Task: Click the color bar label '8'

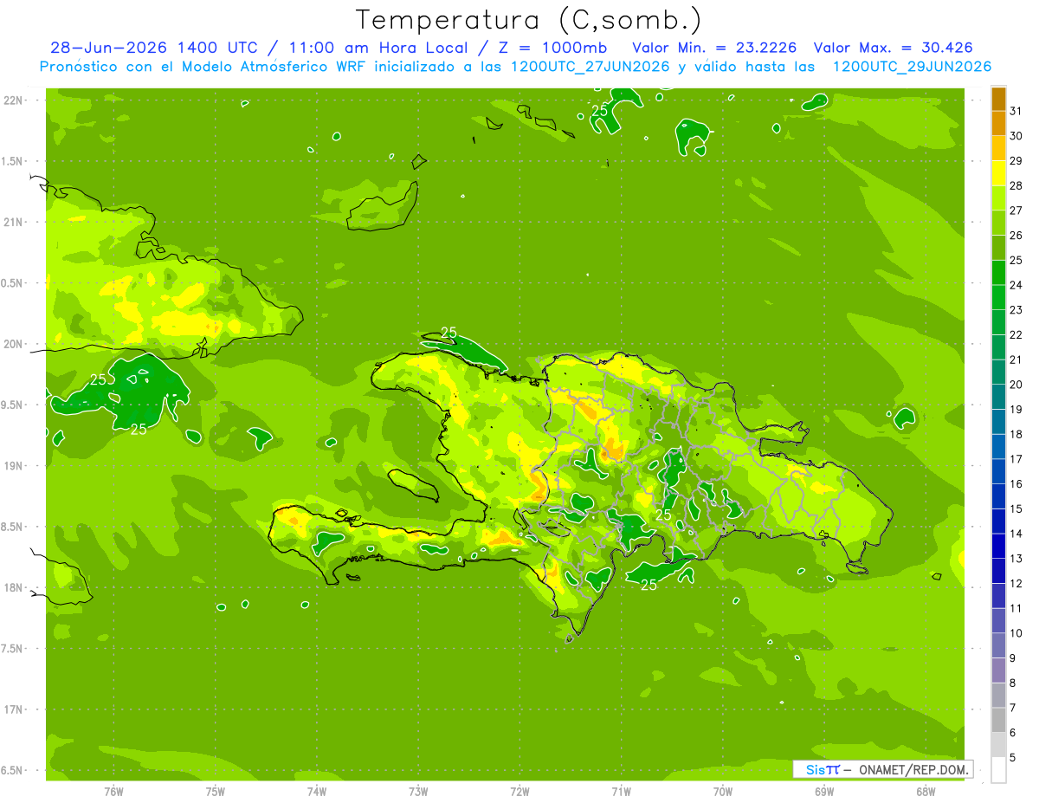Action: pos(1013,683)
